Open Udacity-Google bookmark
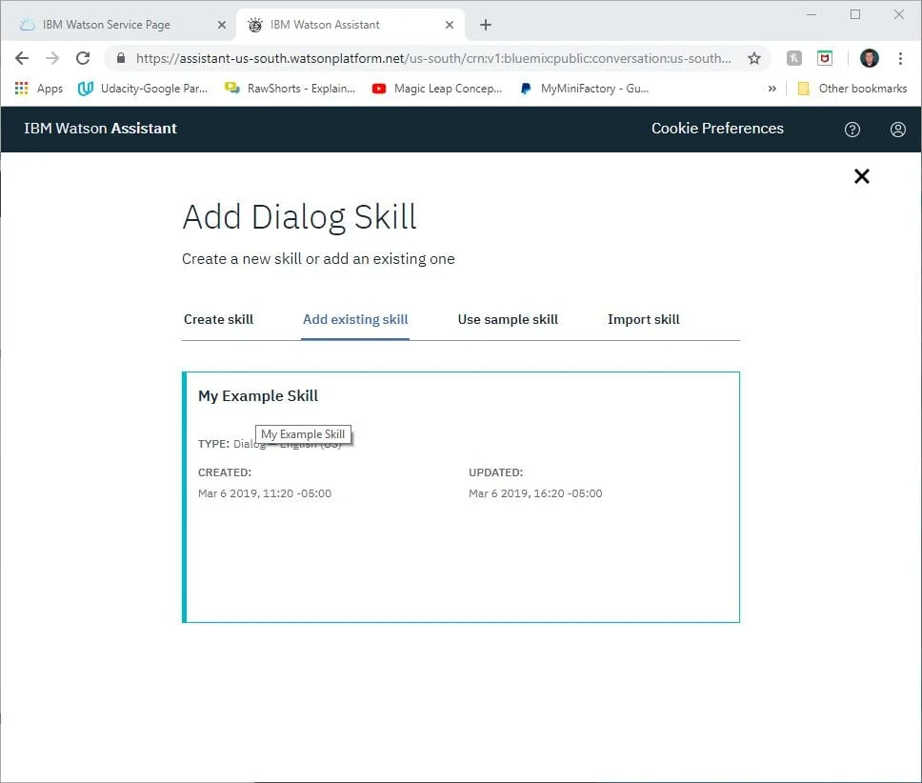 point(143,89)
